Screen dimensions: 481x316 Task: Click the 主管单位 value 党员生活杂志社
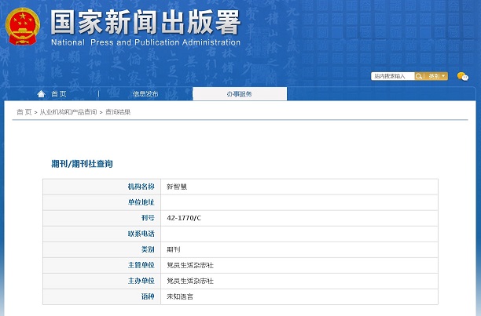coord(189,265)
